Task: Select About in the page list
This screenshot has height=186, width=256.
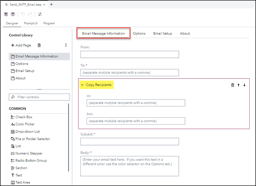Action: [39, 78]
